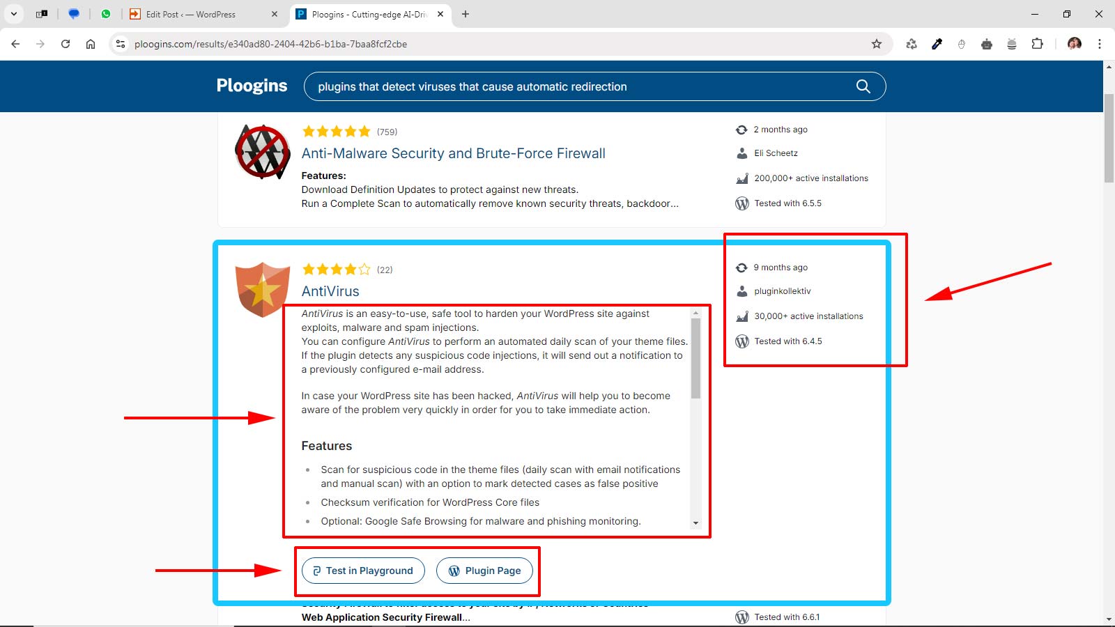Open Anti-Malware Security and Brute-Force Firewall title

(453, 153)
